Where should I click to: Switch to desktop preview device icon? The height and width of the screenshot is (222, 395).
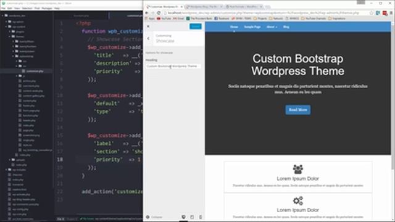click(x=184, y=217)
